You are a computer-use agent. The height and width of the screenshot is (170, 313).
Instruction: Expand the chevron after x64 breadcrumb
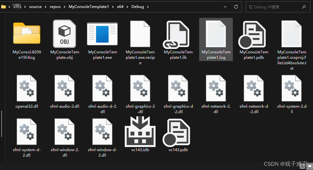127,7
